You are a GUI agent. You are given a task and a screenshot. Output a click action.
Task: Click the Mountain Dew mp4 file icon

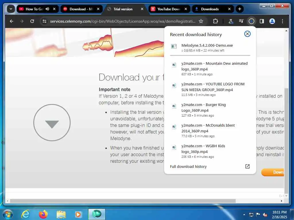pyautogui.click(x=174, y=65)
